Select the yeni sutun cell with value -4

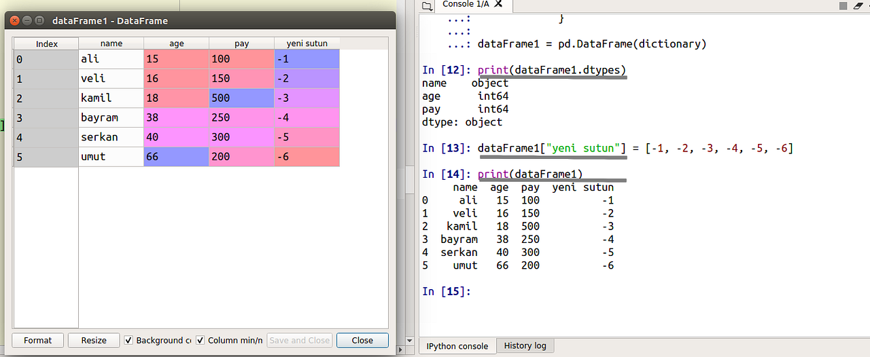307,117
